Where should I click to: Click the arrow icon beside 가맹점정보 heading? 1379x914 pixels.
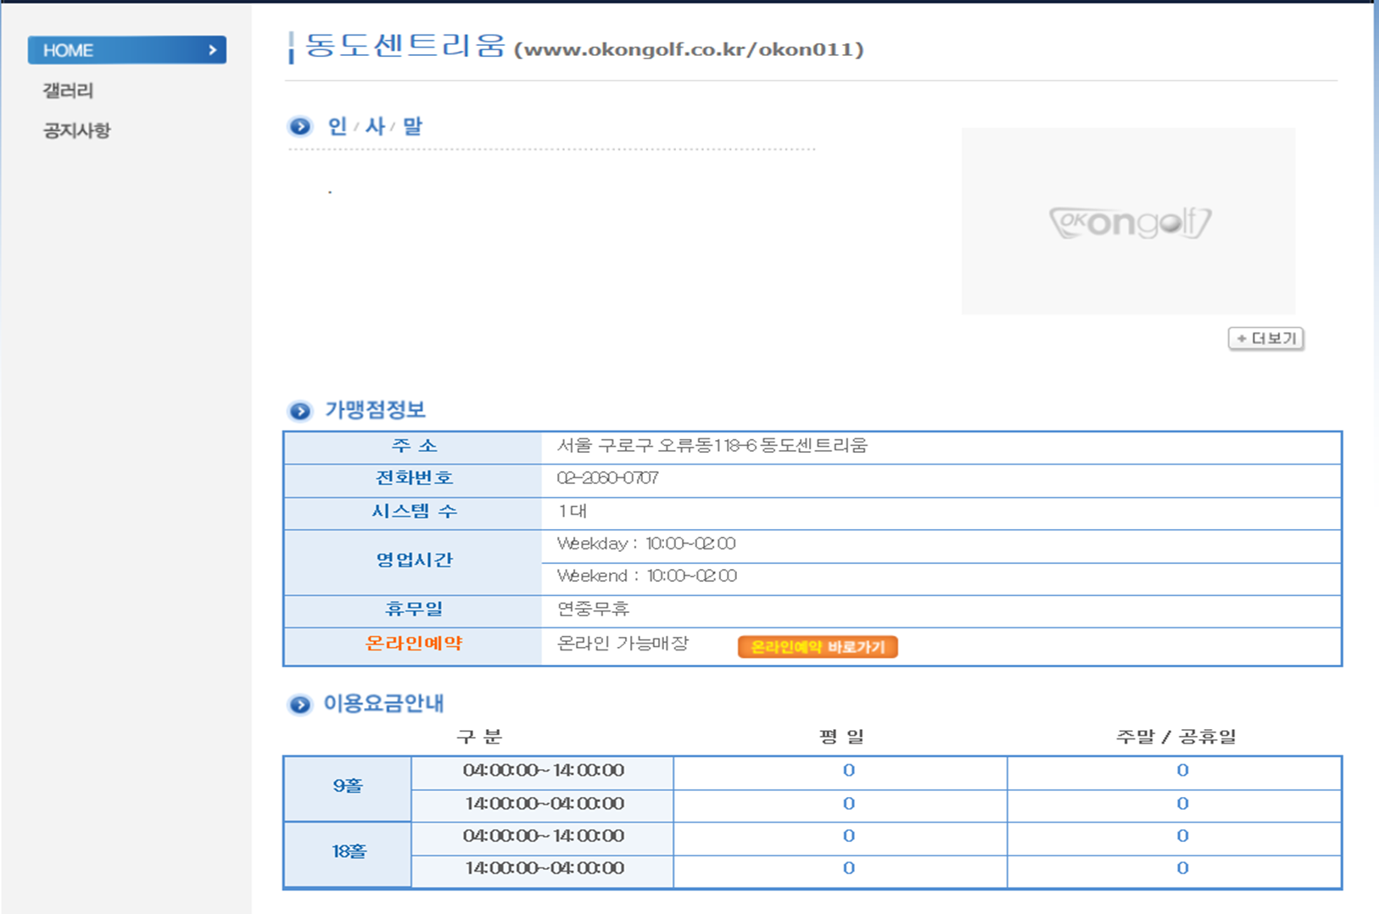(299, 411)
